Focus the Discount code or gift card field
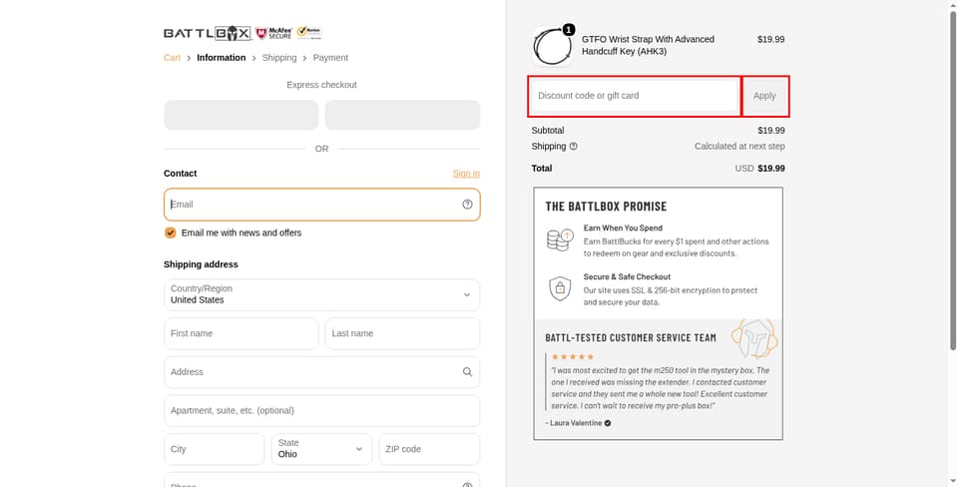The width and height of the screenshot is (958, 487). [x=635, y=96]
